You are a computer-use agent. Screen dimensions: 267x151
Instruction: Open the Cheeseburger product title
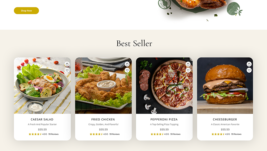225,120
